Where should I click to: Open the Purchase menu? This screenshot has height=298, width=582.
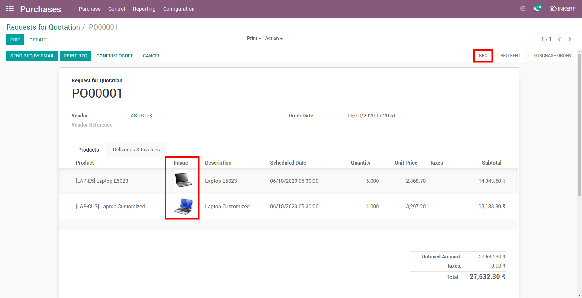click(90, 9)
